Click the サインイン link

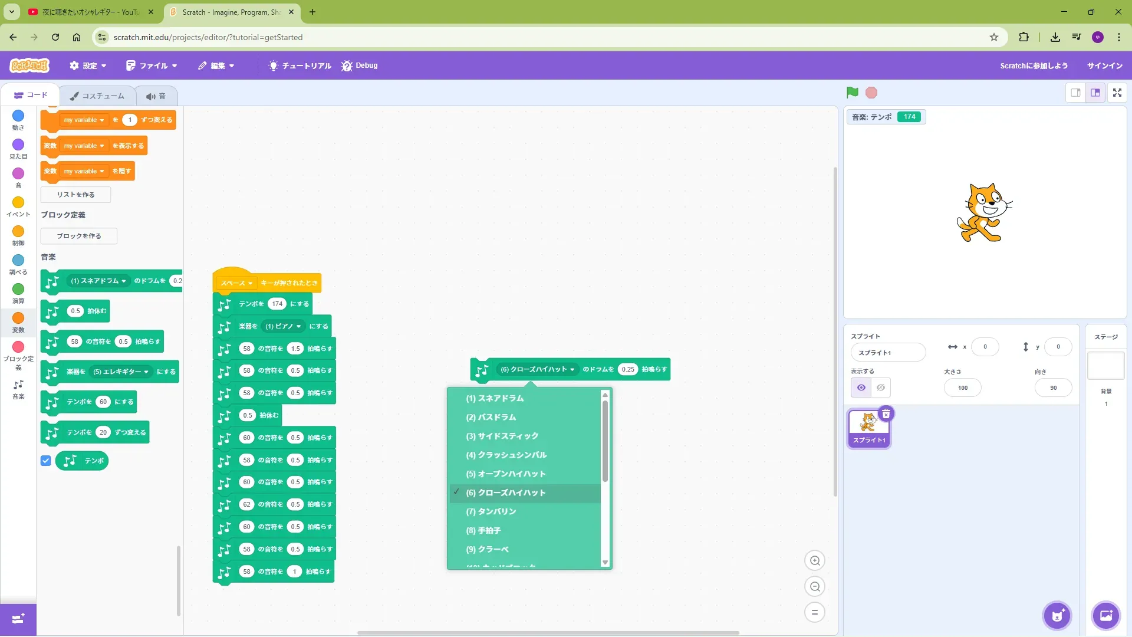point(1104,65)
